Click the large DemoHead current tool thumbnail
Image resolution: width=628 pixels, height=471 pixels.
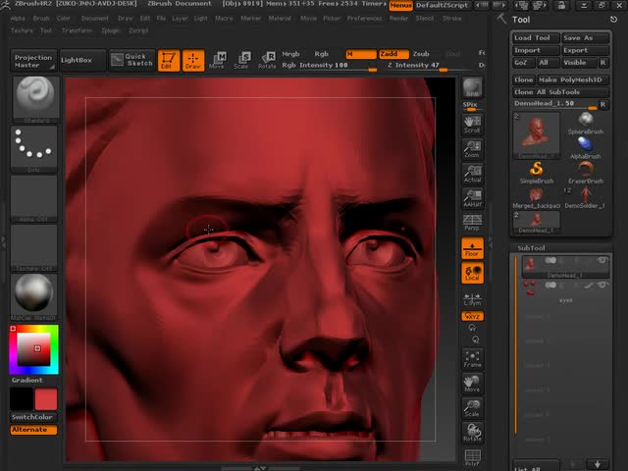537,135
